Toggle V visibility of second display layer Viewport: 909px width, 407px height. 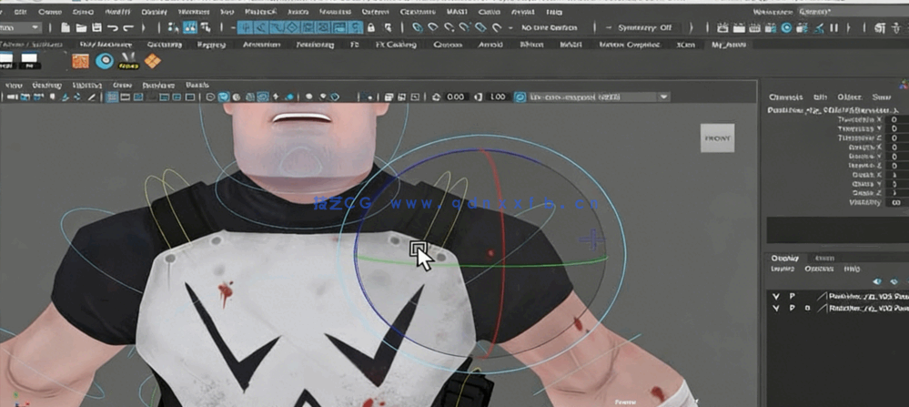(x=775, y=309)
